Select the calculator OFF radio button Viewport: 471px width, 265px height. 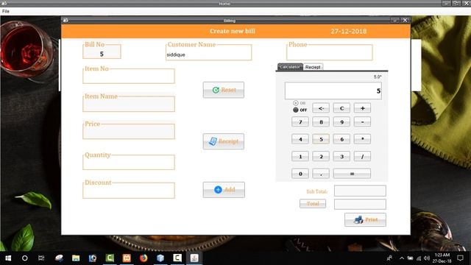click(296, 110)
